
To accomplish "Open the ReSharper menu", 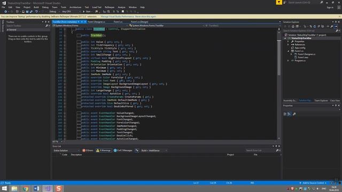I will pyautogui.click(x=110, y=7).
